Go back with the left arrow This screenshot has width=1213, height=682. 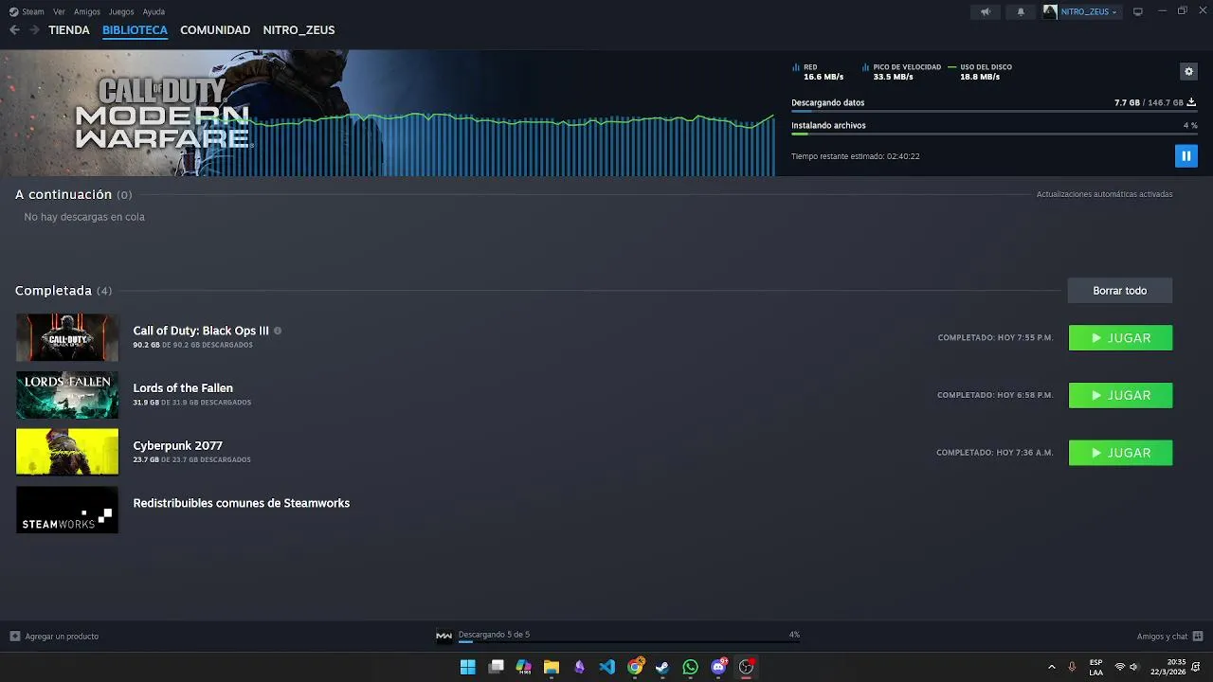point(14,29)
